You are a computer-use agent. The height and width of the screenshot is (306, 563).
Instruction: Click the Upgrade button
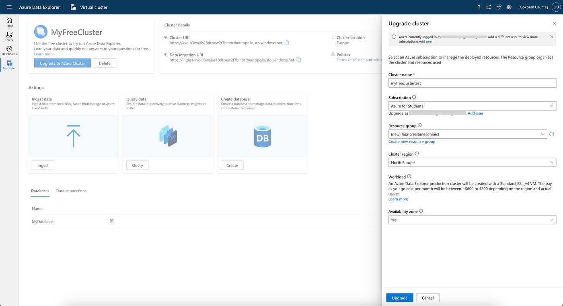point(400,298)
